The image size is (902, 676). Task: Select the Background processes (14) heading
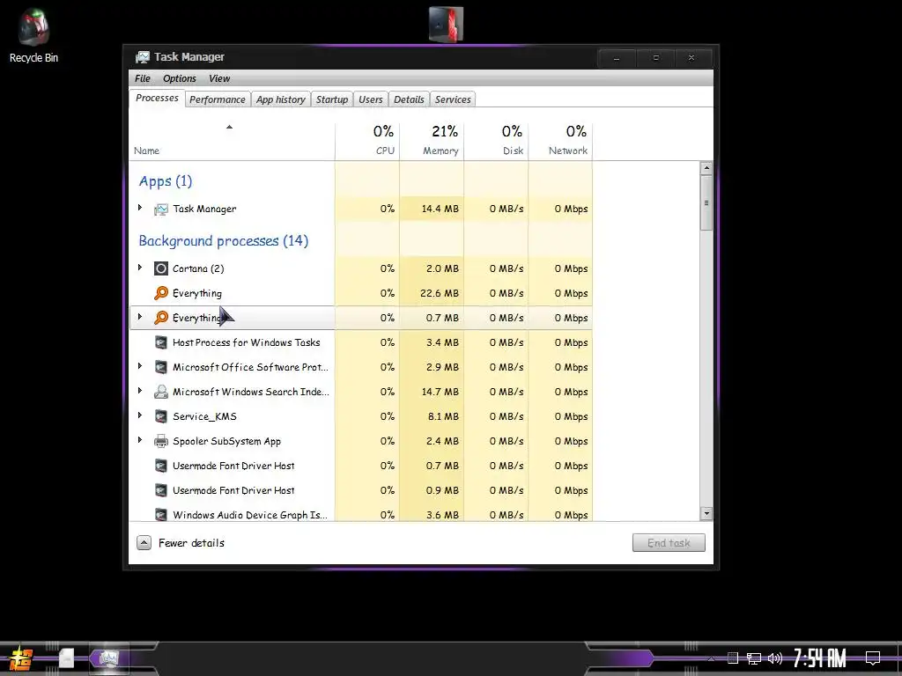point(223,241)
